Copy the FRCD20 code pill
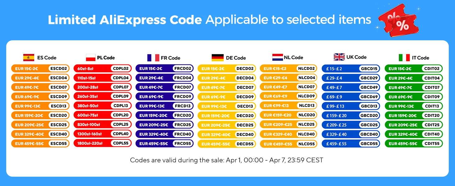This screenshot has height=186, width=455. click(x=183, y=115)
